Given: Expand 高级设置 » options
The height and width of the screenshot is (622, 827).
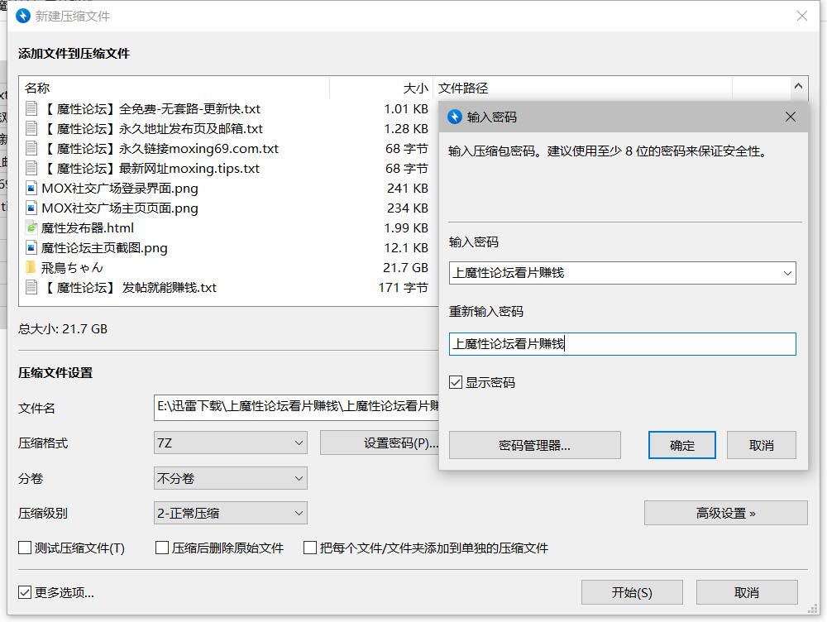Looking at the screenshot, I should pos(726,513).
